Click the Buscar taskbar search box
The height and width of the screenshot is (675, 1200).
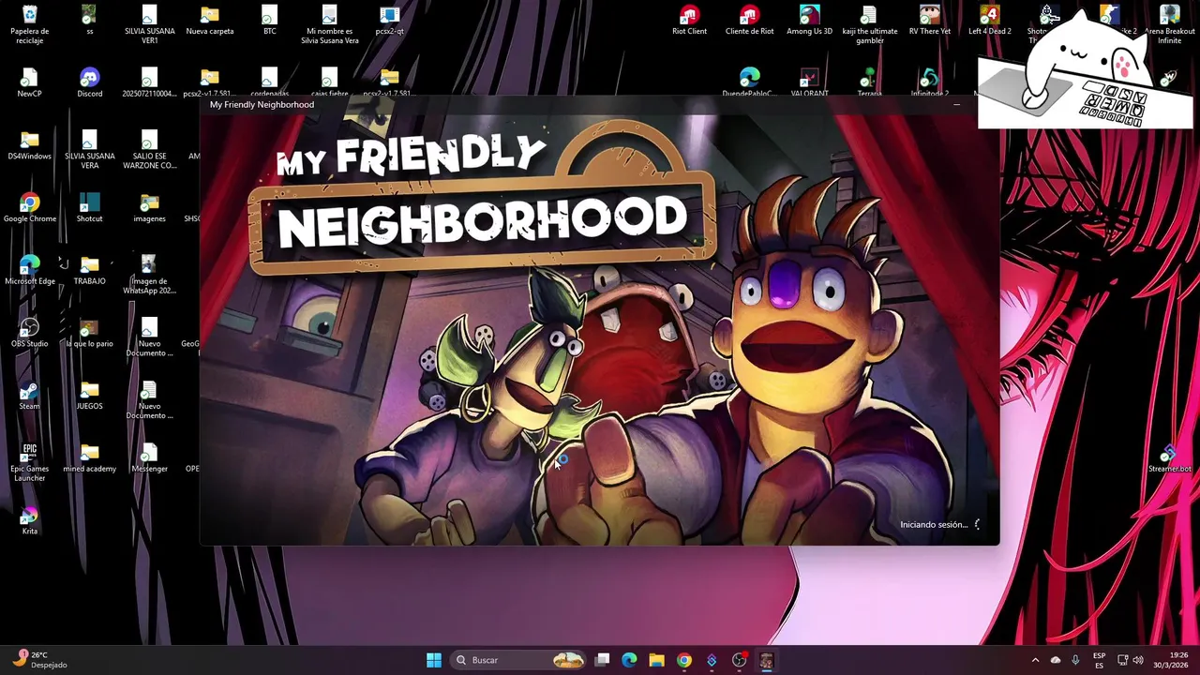[x=518, y=660]
